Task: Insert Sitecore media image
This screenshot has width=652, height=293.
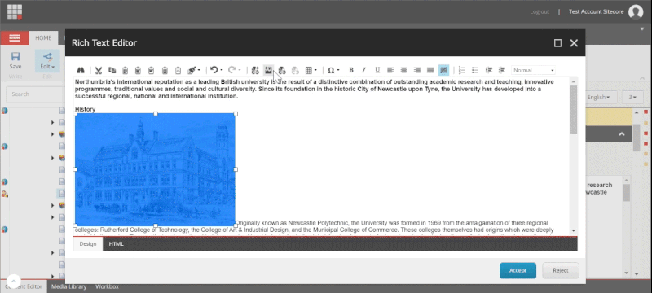Action: click(269, 70)
